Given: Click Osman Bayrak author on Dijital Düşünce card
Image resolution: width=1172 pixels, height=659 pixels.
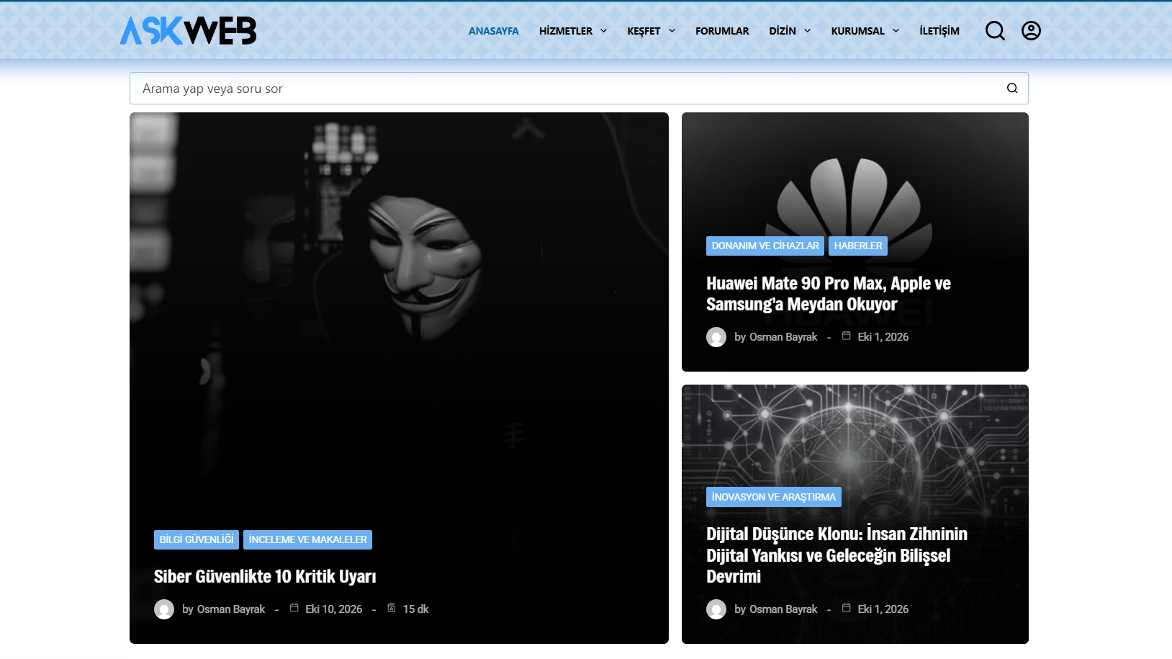Looking at the screenshot, I should [783, 609].
